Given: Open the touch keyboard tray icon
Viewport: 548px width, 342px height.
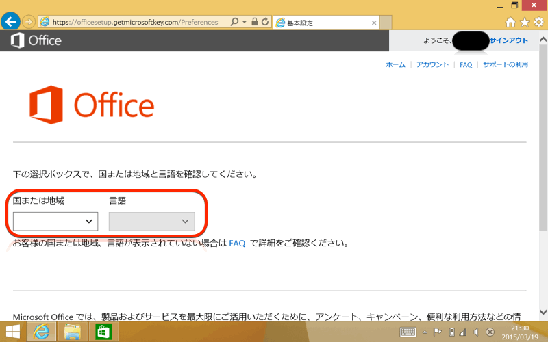Looking at the screenshot, I should pyautogui.click(x=408, y=332).
